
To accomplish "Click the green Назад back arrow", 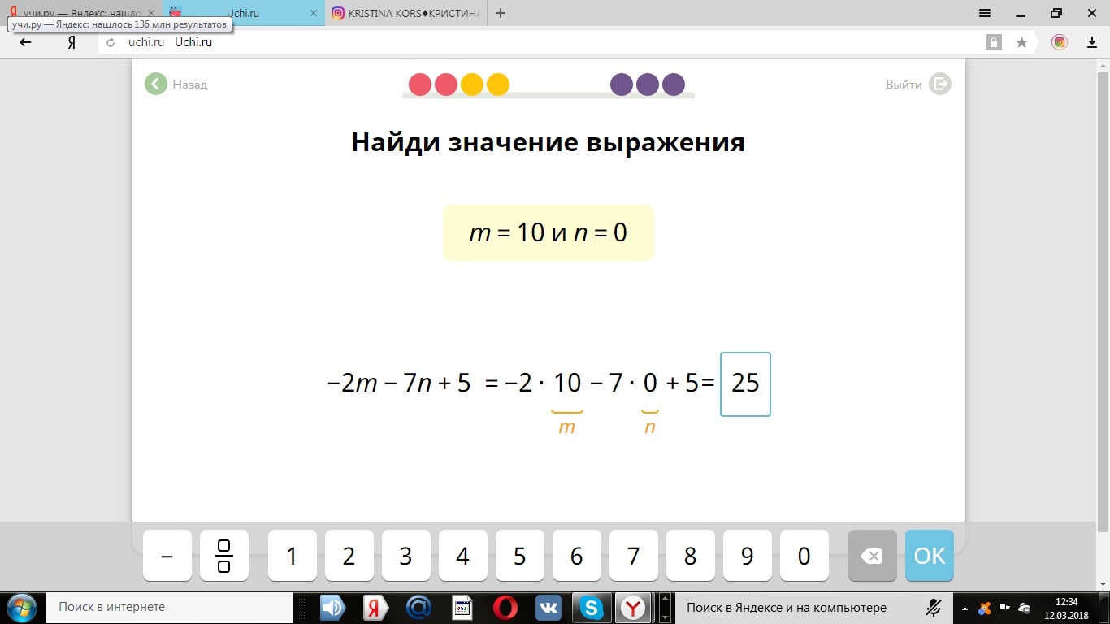I will pos(156,84).
